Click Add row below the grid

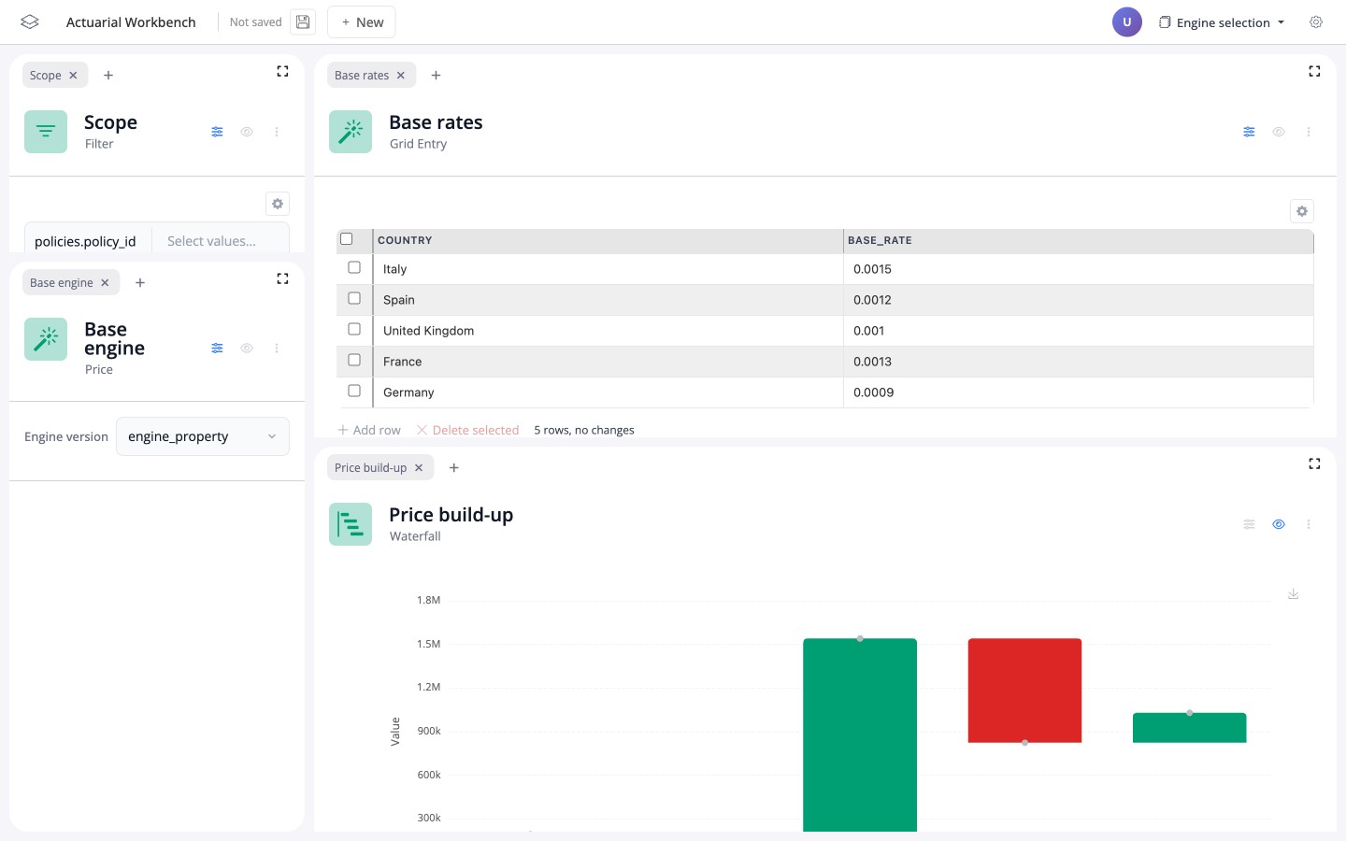point(369,430)
